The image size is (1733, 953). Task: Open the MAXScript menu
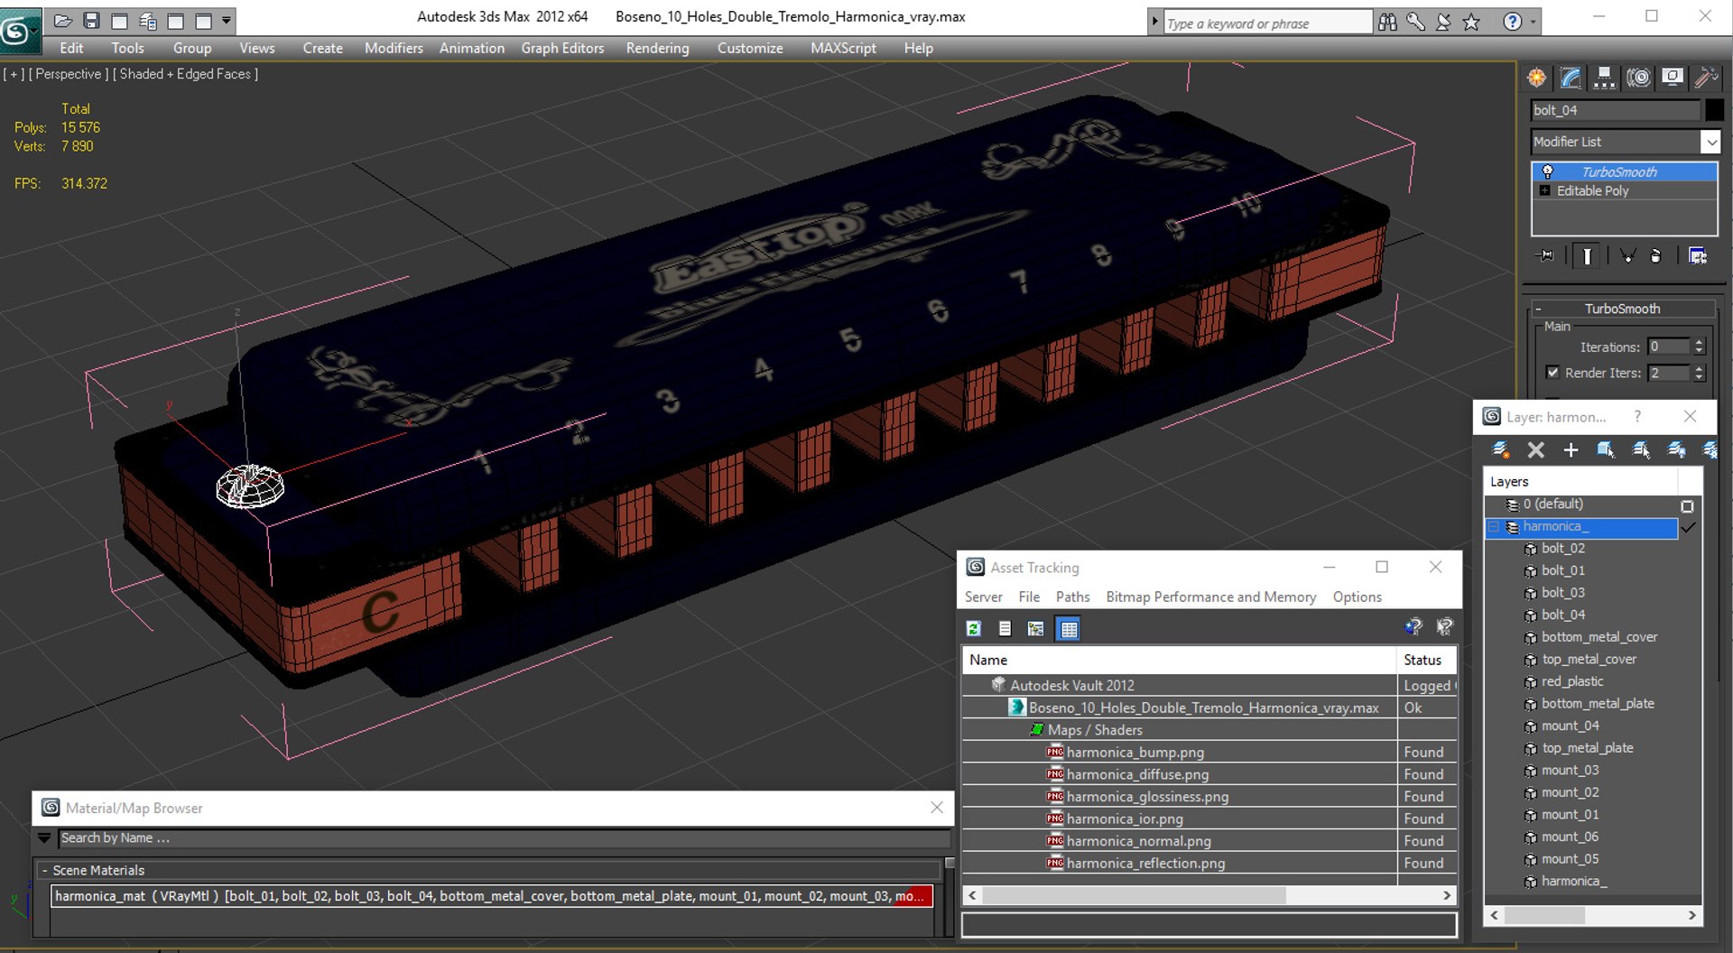coord(843,49)
